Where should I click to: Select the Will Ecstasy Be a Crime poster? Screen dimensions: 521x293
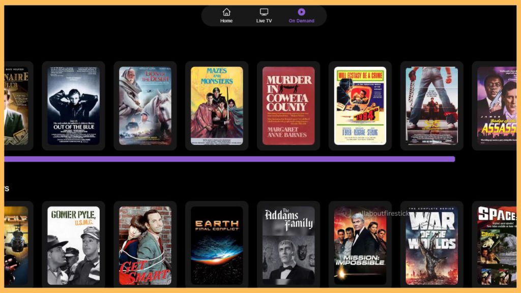[360, 105]
